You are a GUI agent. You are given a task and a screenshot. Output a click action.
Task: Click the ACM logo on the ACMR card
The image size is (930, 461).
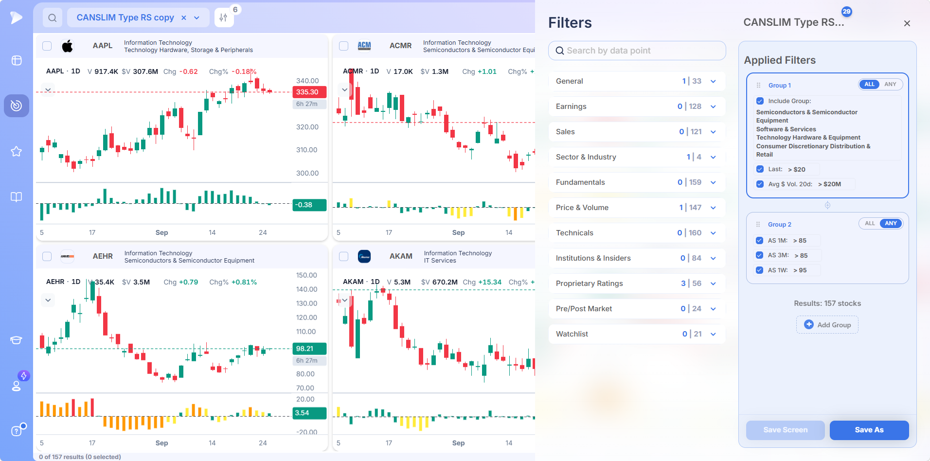364,46
